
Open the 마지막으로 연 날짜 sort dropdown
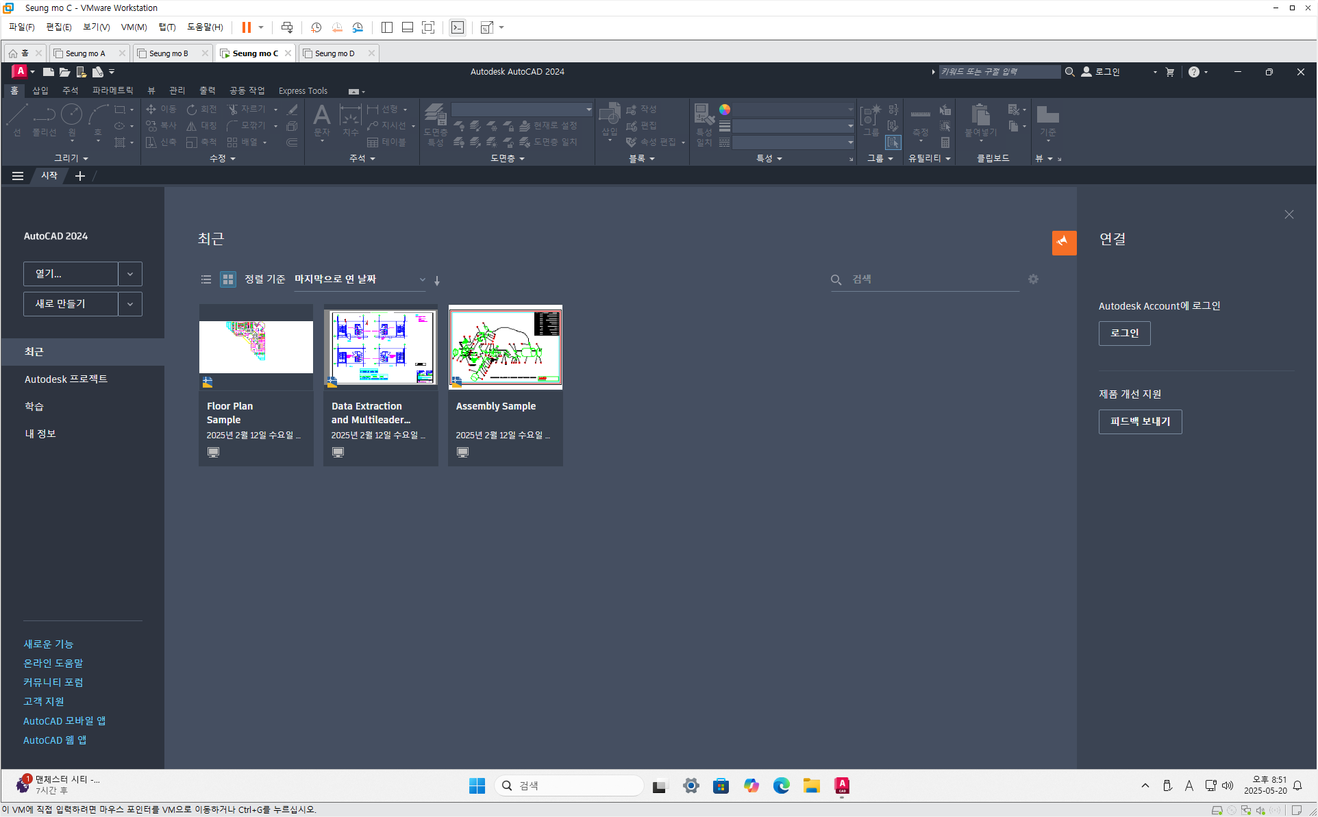click(x=359, y=279)
